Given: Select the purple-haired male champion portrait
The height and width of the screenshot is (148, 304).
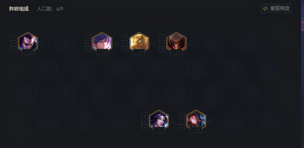Looking at the screenshot, I should (x=102, y=42).
